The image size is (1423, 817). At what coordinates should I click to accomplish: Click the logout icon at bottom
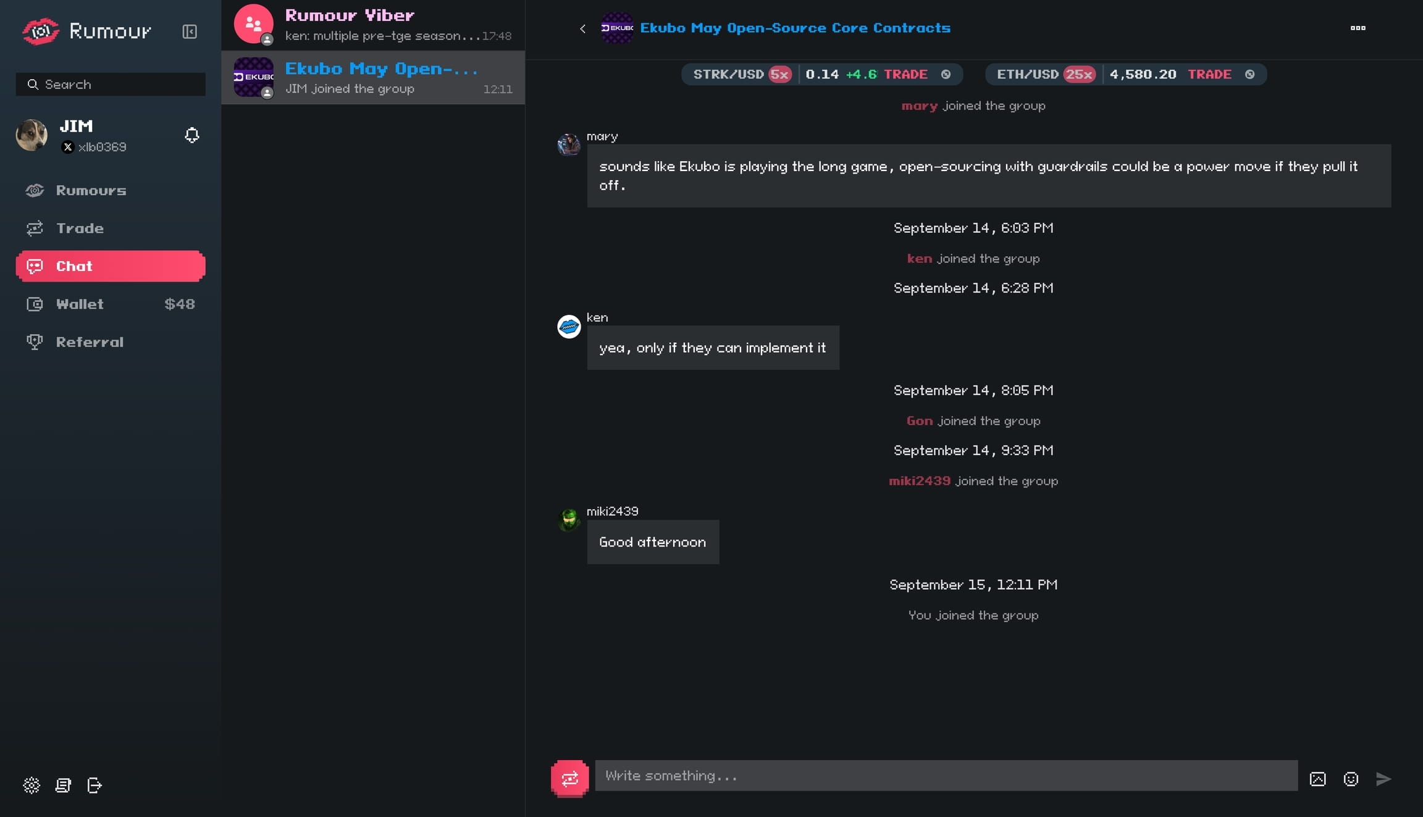tap(94, 785)
